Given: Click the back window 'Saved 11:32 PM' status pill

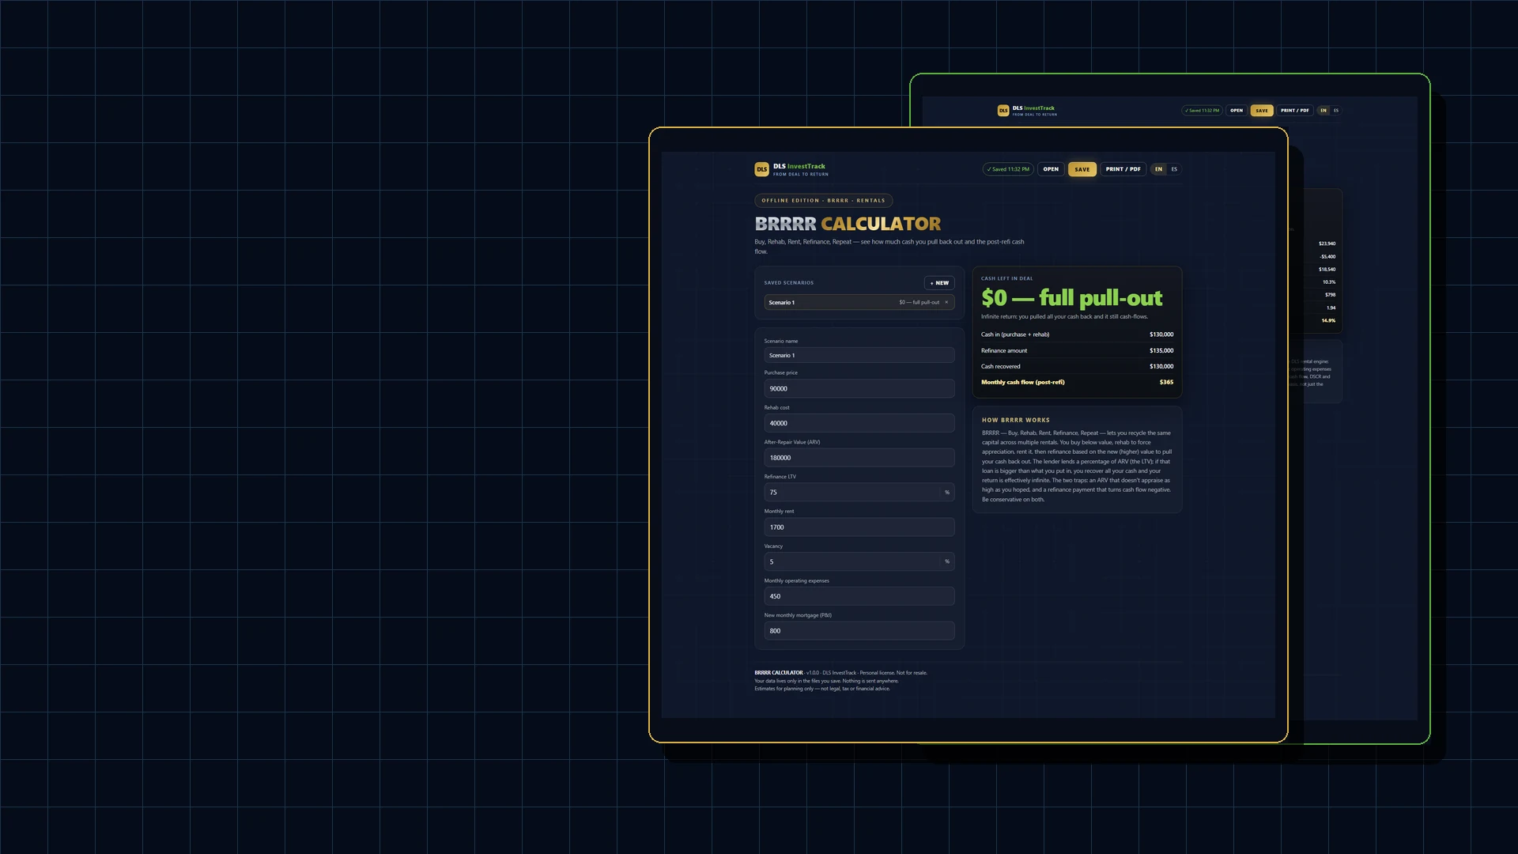Looking at the screenshot, I should click(x=1202, y=111).
